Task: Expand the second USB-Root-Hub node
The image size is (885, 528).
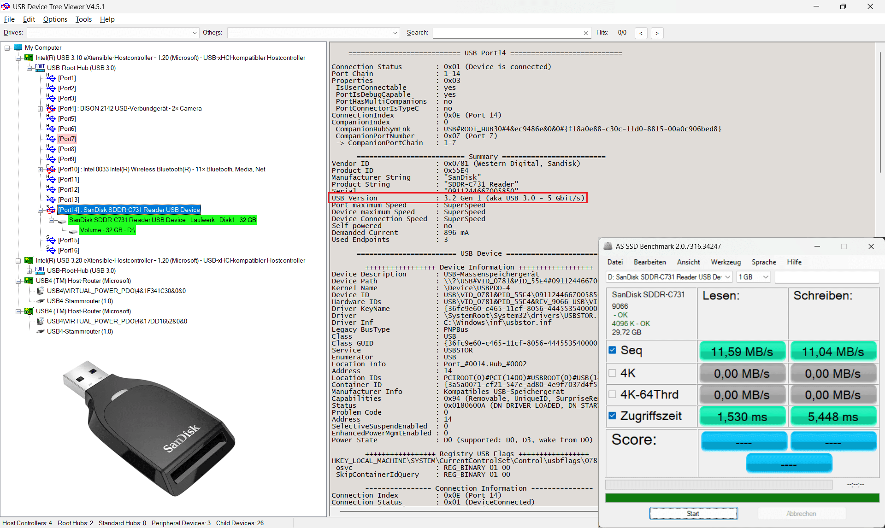Action: coord(29,271)
